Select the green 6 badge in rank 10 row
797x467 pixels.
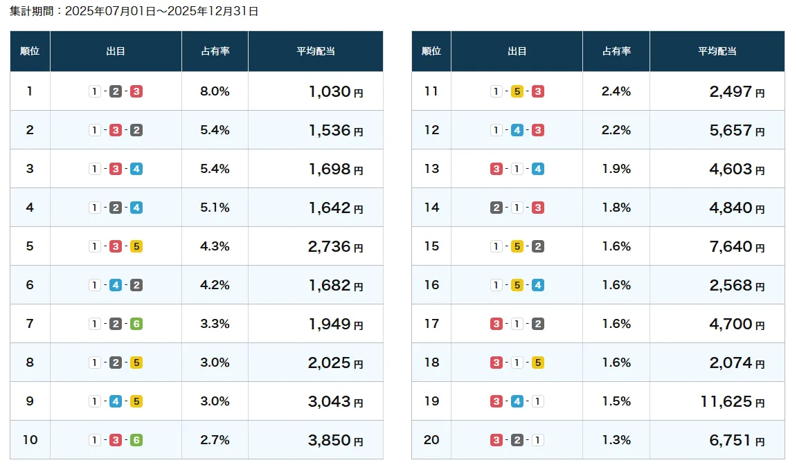click(x=136, y=440)
